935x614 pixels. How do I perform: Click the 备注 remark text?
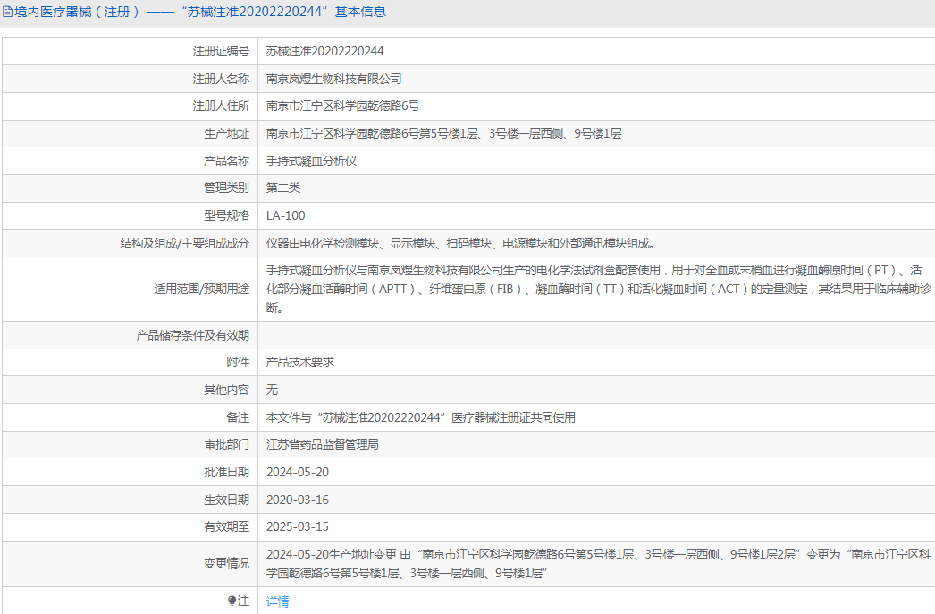(420, 417)
